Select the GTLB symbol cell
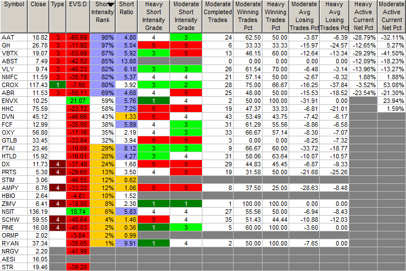406x271 pixels. pos(14,140)
